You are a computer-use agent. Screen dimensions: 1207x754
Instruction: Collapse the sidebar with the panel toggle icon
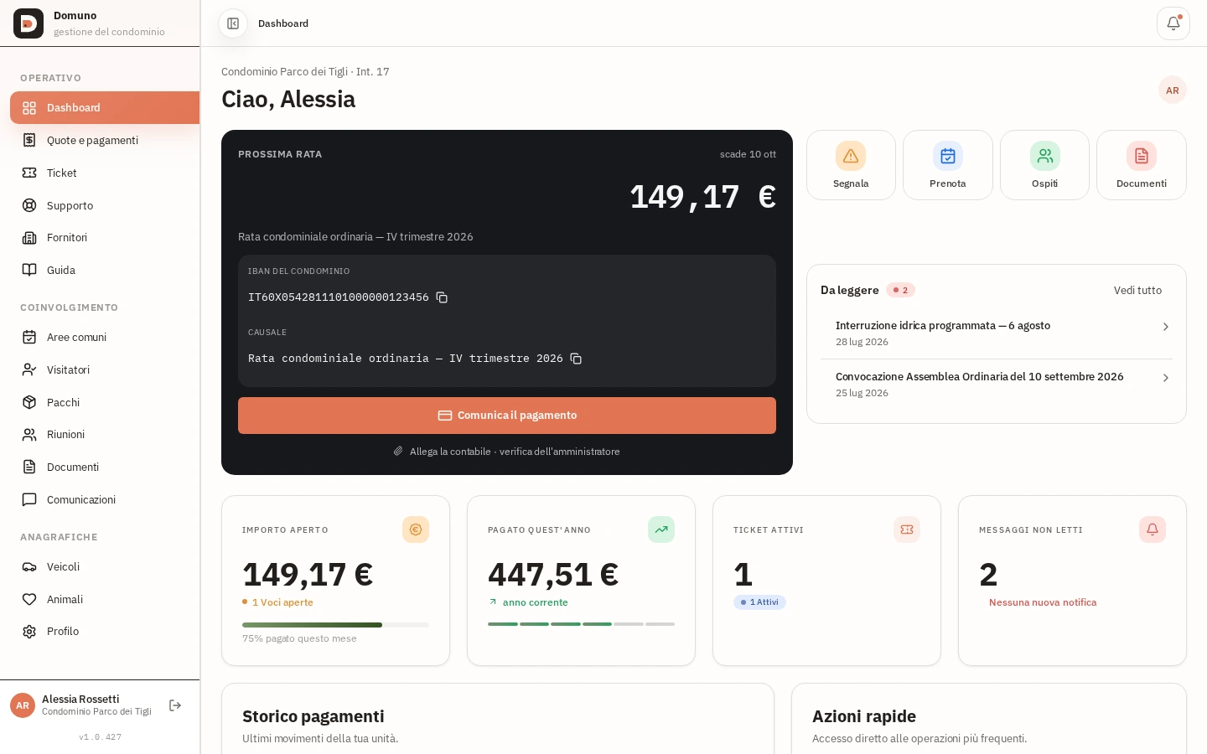coord(233,23)
